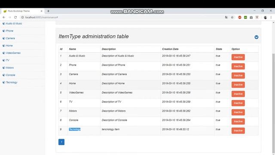This screenshot has height=155, width=275.
Task: Open the Chrome menu three dots
Action: [x=271, y=17]
